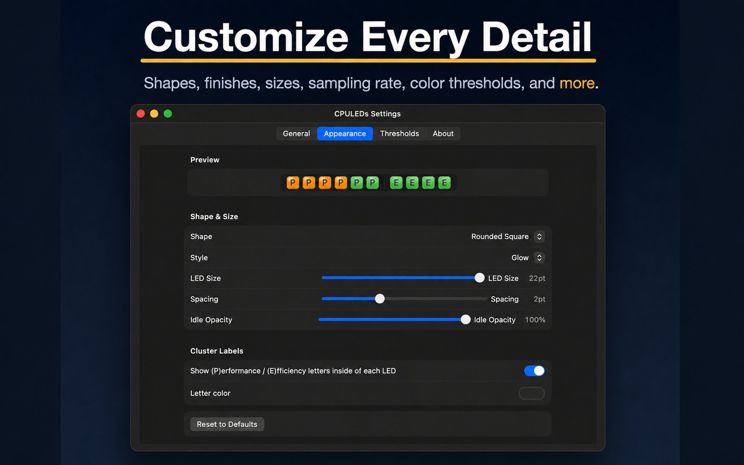Click the "Letter color" label
744x465 pixels.
[x=210, y=393]
